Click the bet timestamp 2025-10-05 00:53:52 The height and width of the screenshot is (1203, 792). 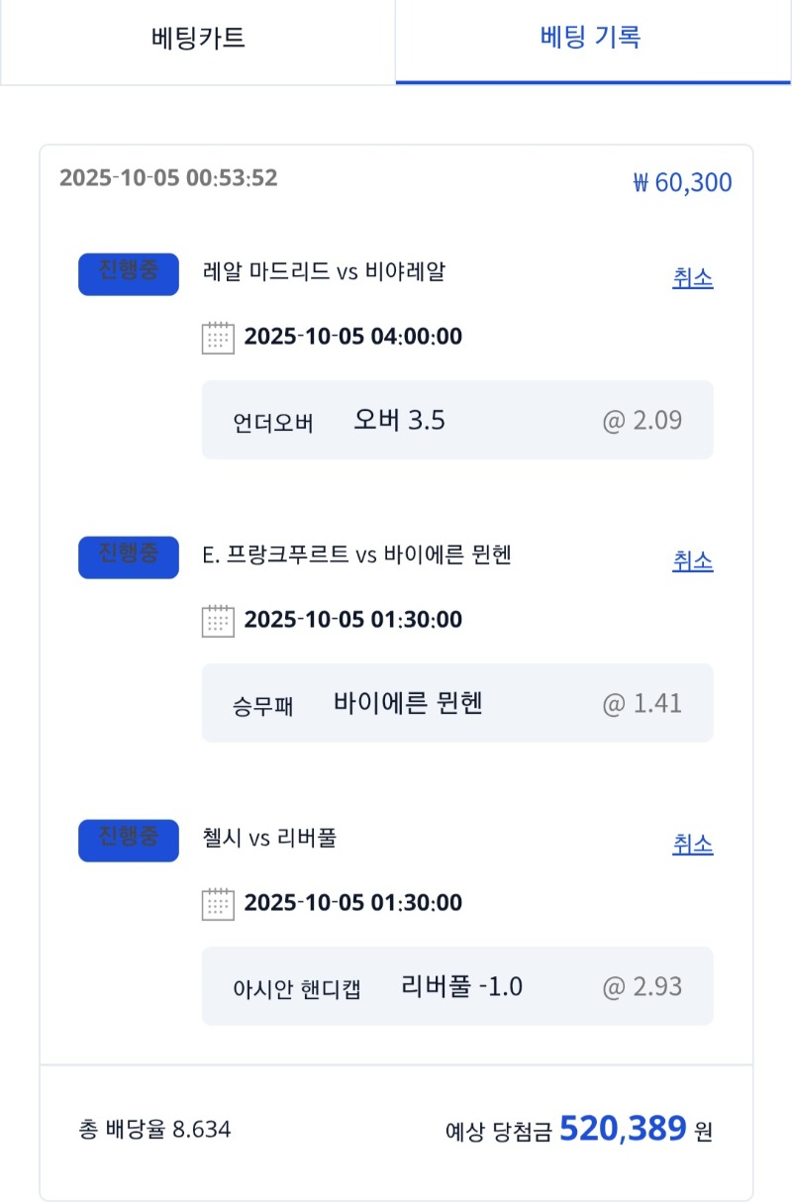click(x=168, y=178)
